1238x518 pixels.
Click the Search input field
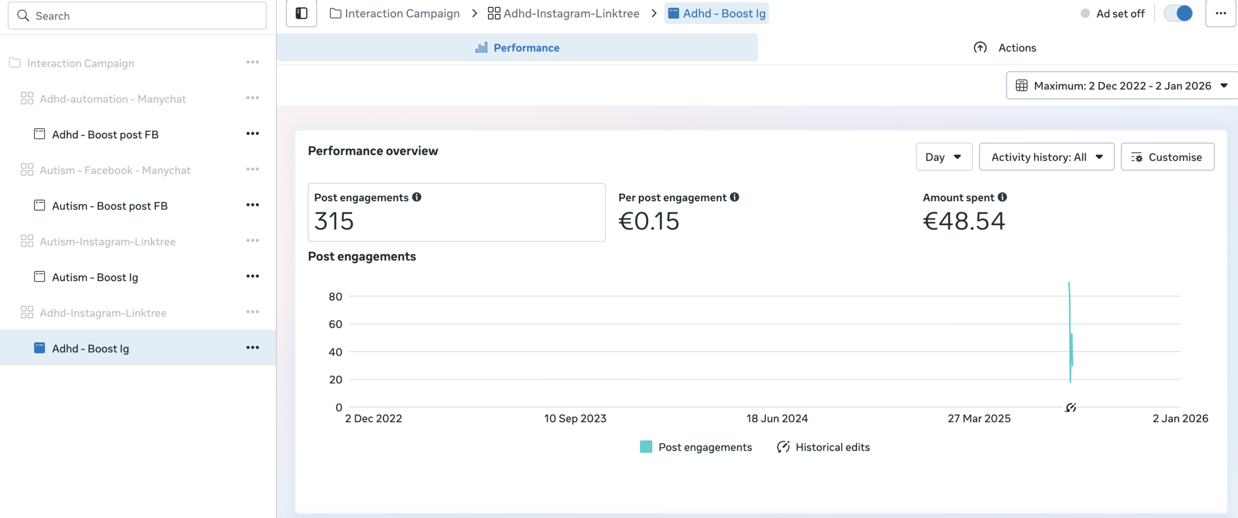(137, 16)
